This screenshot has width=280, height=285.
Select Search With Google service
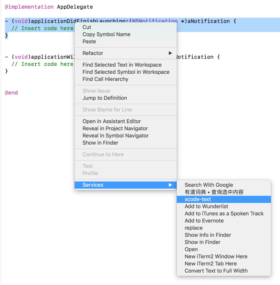click(x=209, y=185)
